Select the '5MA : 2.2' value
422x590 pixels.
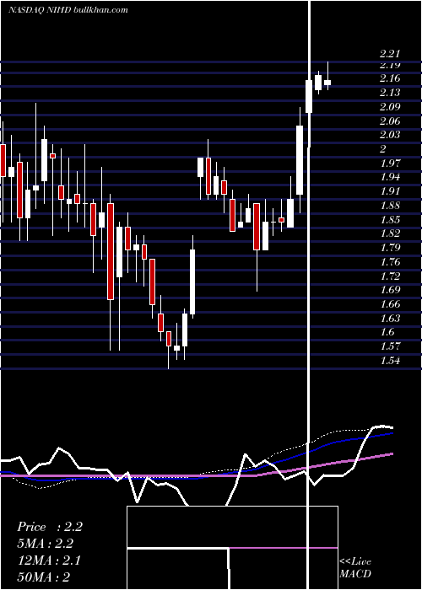pos(45,544)
